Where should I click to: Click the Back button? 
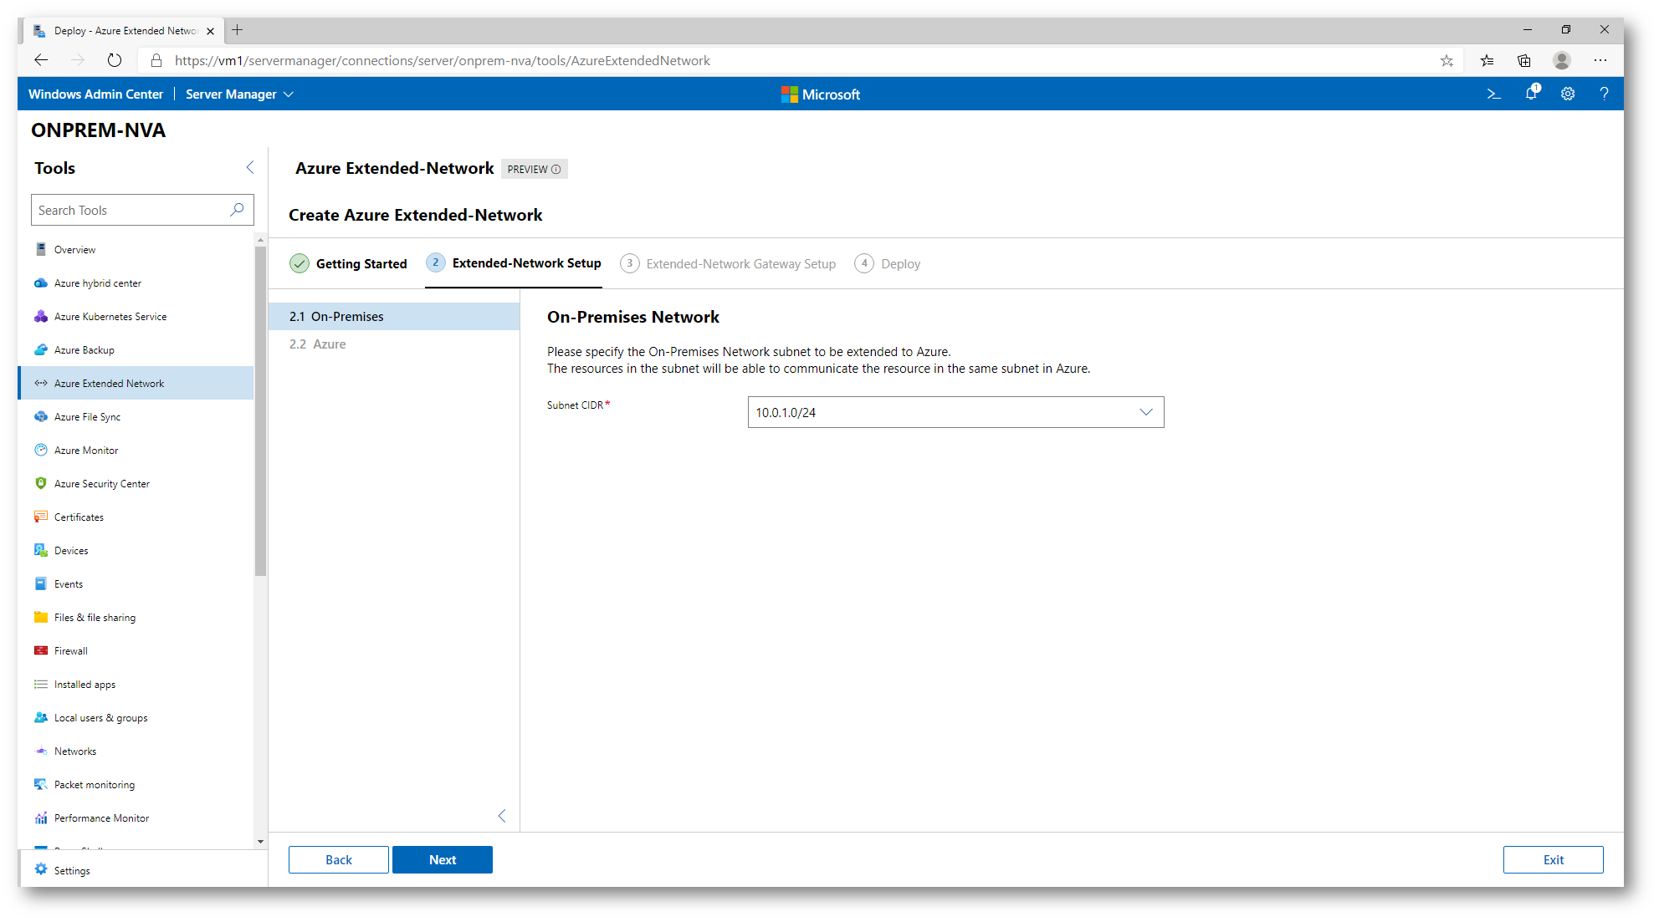339,859
